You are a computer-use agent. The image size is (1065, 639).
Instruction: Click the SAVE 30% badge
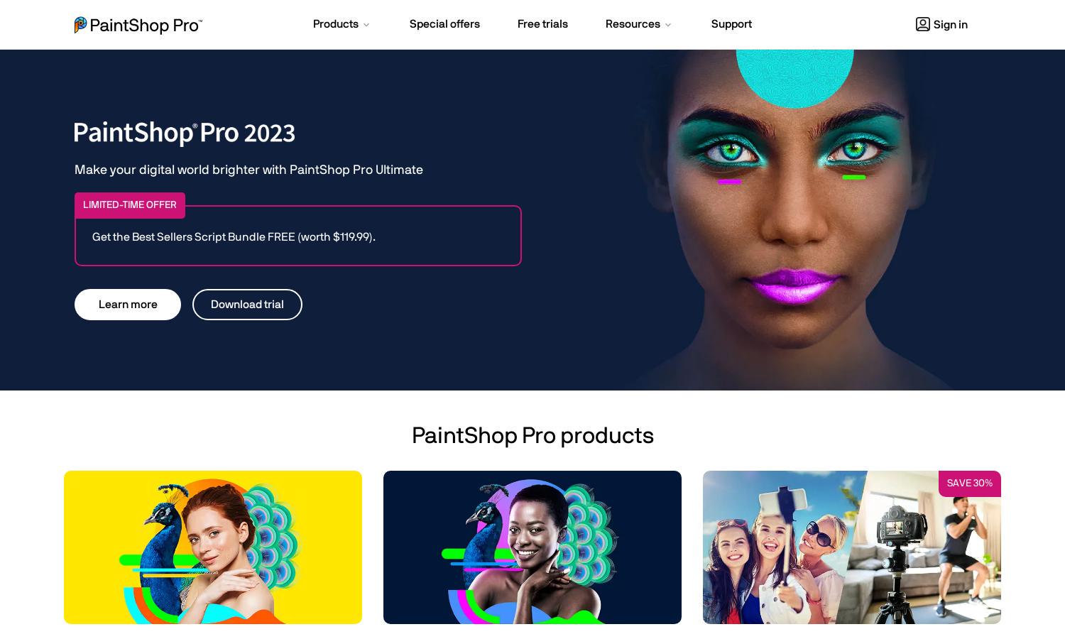pos(970,484)
